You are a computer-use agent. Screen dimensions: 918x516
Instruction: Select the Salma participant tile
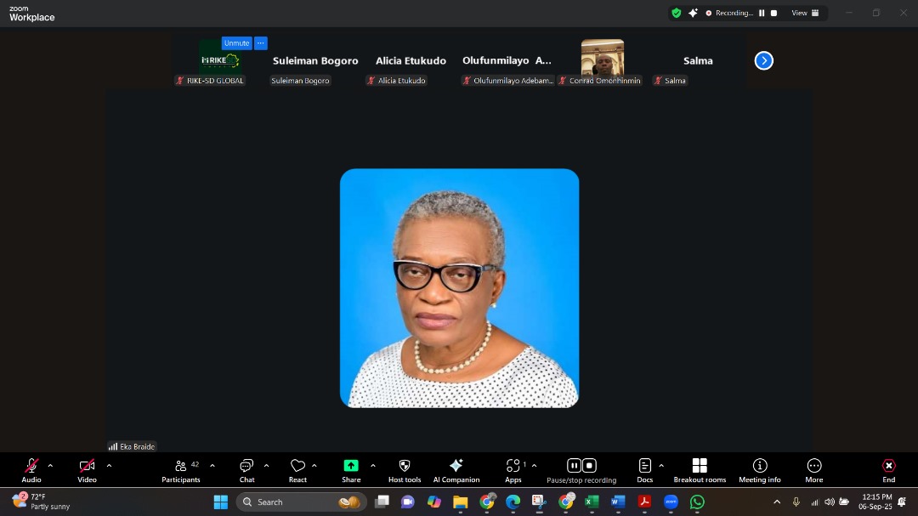(698, 61)
